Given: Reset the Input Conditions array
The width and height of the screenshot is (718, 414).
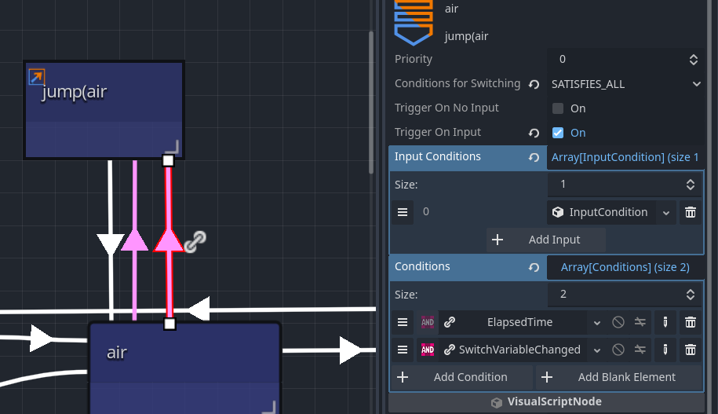Looking at the screenshot, I should pos(534,157).
